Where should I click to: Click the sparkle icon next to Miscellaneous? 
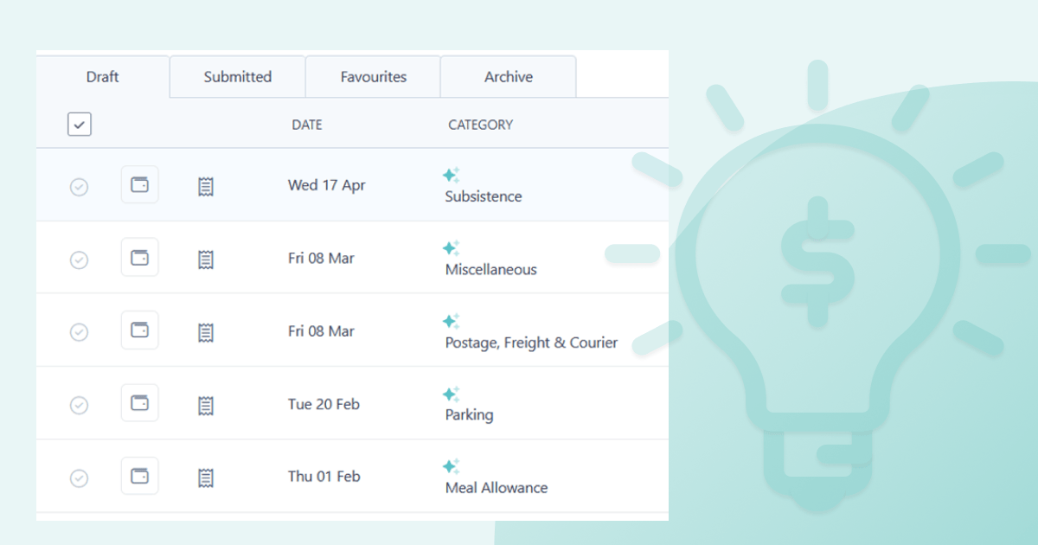(x=451, y=247)
